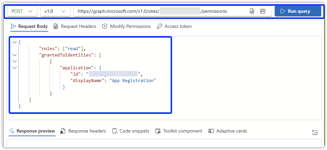Click the Modify Permissions shield icon

click(105, 26)
